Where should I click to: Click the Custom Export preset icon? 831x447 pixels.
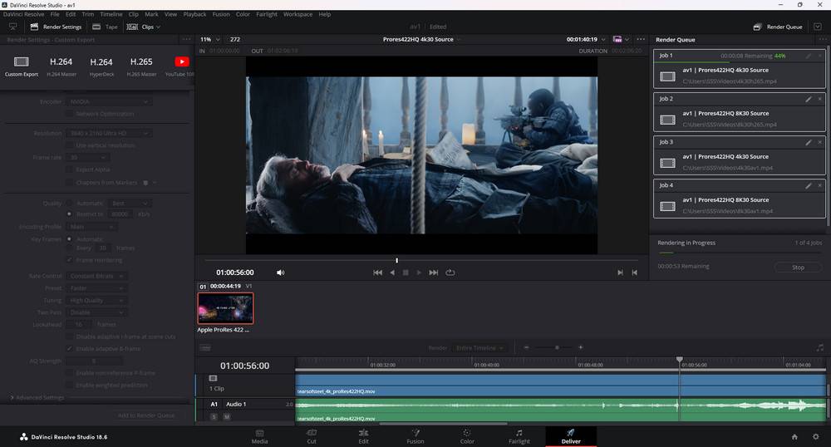pyautogui.click(x=22, y=62)
